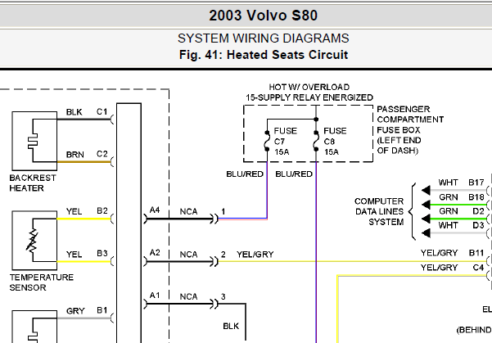Screen dimensions: 492x343
Task: Click the "COMPUTER DATA LINES SYSTEM" label
Action: (x=379, y=211)
